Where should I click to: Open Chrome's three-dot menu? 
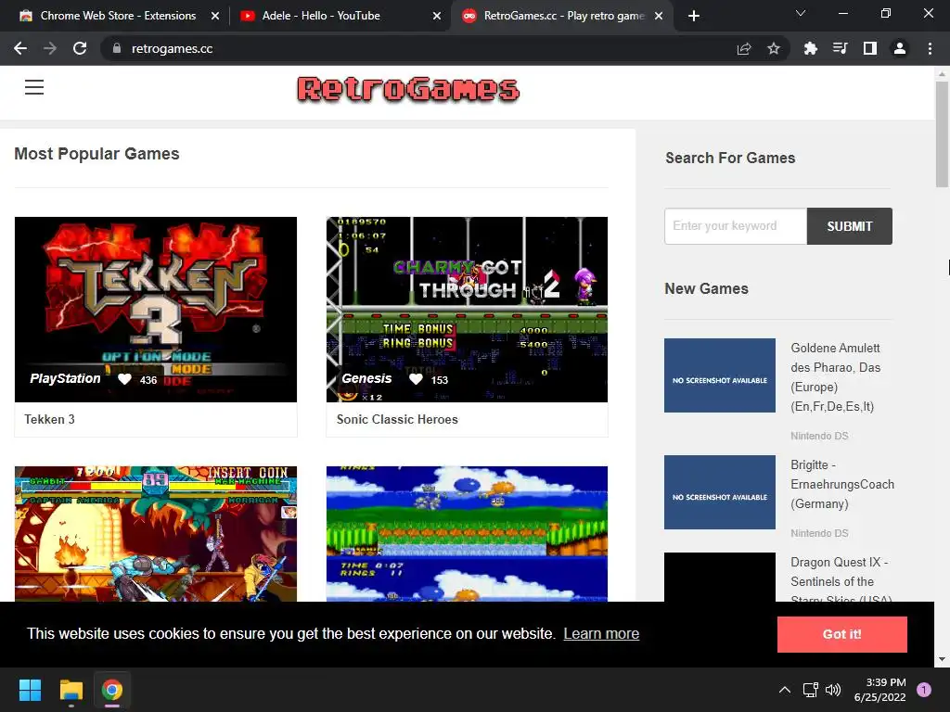point(930,48)
